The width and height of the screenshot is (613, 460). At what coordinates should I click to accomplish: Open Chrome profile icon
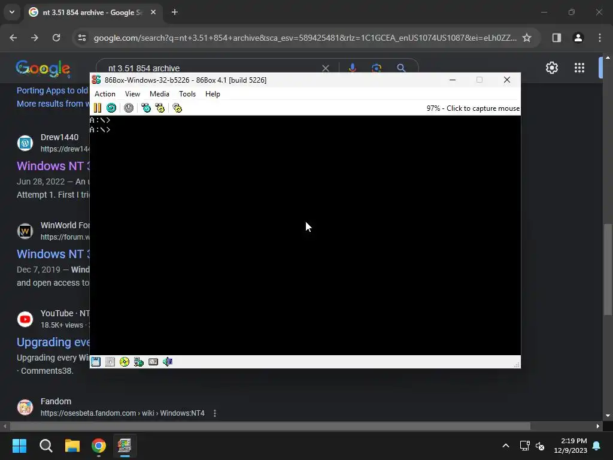click(578, 38)
